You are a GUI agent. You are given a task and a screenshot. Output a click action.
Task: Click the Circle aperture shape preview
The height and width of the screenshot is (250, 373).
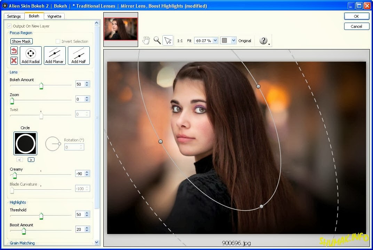[x=25, y=143]
